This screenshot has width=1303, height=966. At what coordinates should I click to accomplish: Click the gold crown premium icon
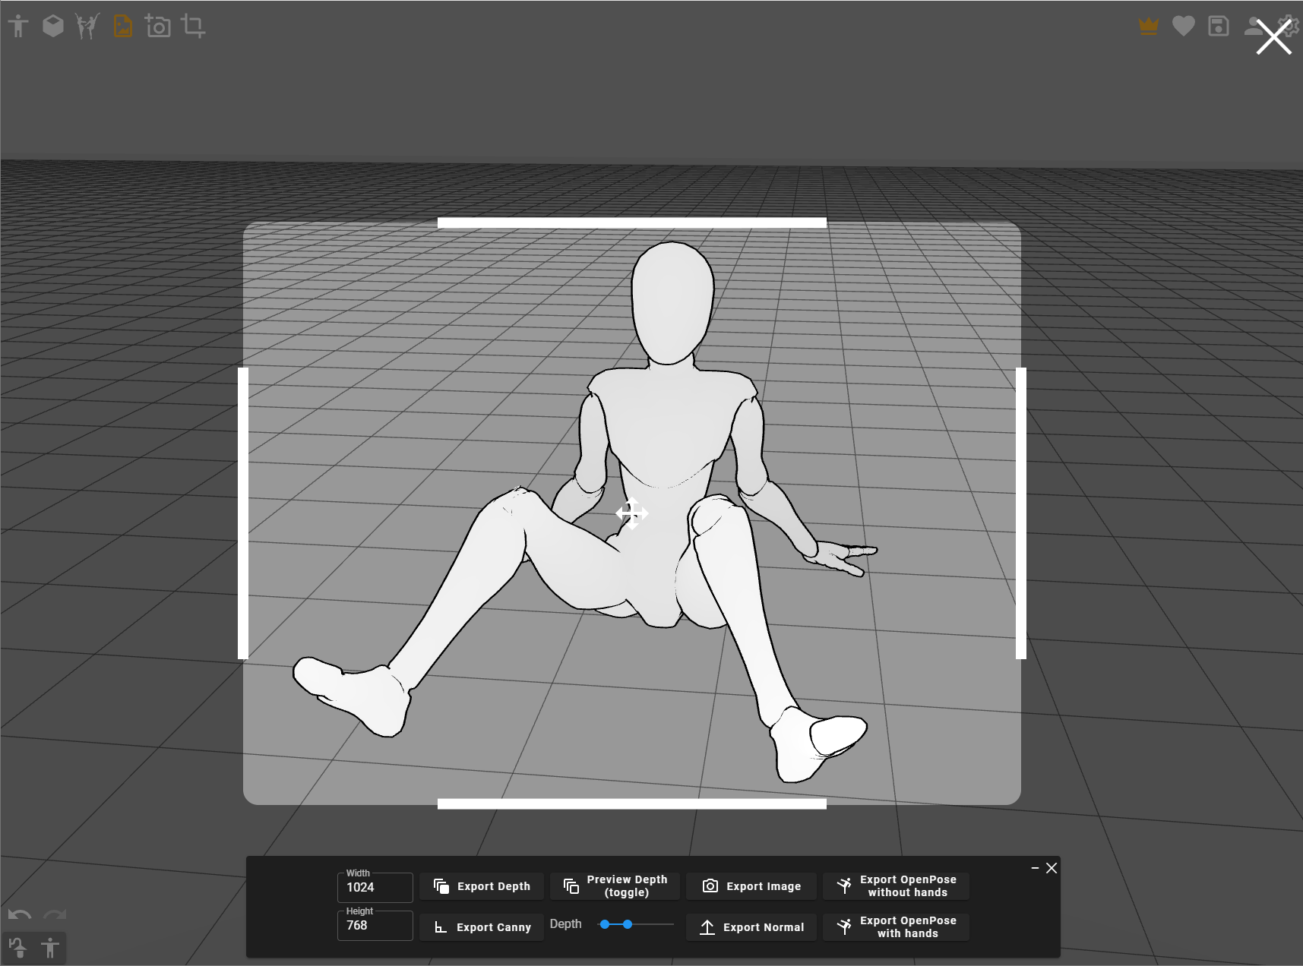[x=1148, y=27]
